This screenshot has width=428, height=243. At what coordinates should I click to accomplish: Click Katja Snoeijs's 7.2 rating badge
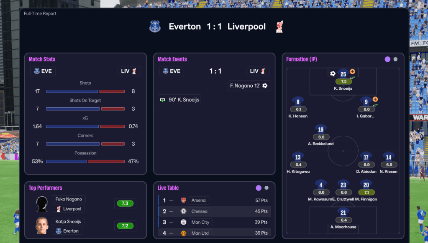click(125, 226)
